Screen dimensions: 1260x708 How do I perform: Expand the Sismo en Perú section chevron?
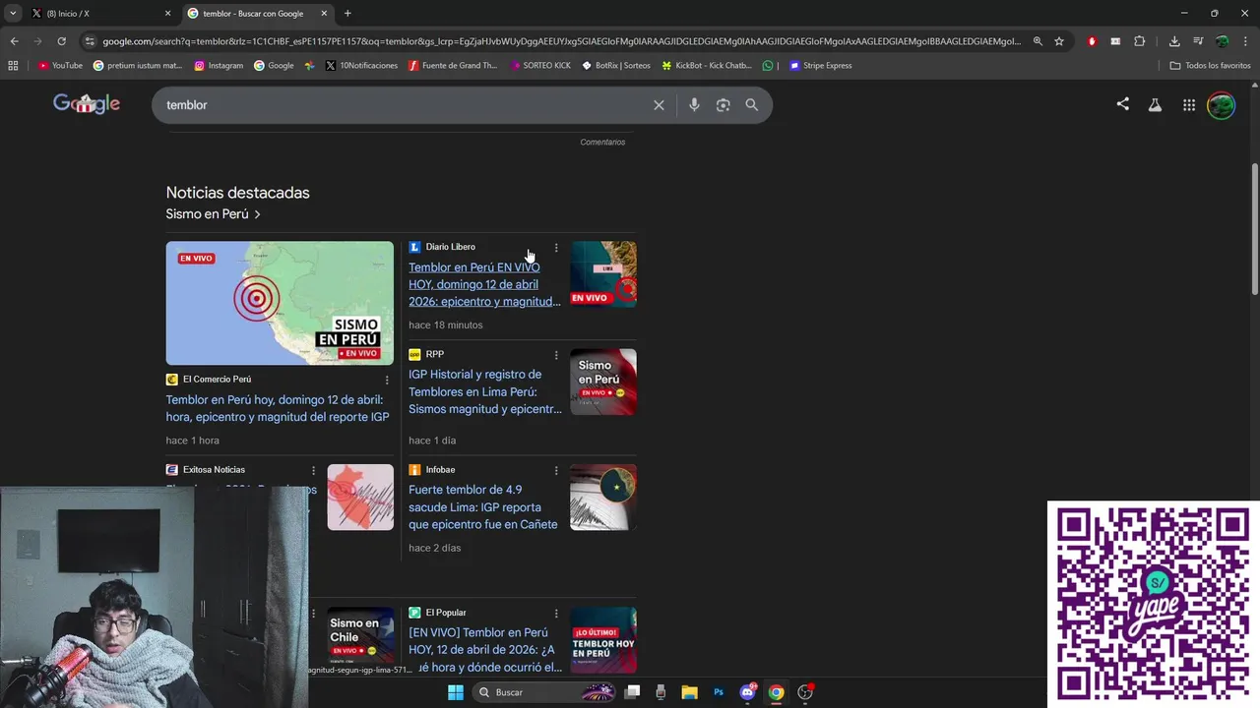[258, 214]
